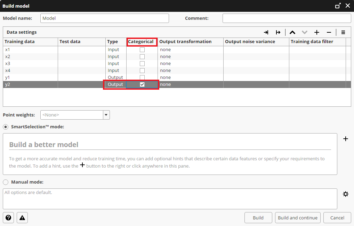
Task: Open help with question mark icon
Action: click(x=8, y=218)
